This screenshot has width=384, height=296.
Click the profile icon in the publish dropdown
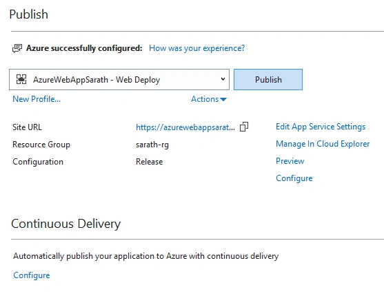pos(21,79)
